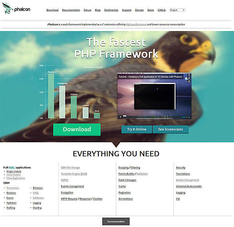
Task: Open the Forms Builder link
Action: click(126, 174)
